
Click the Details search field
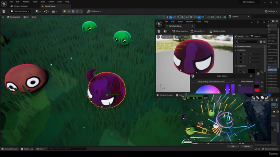pyautogui.click(x=247, y=42)
